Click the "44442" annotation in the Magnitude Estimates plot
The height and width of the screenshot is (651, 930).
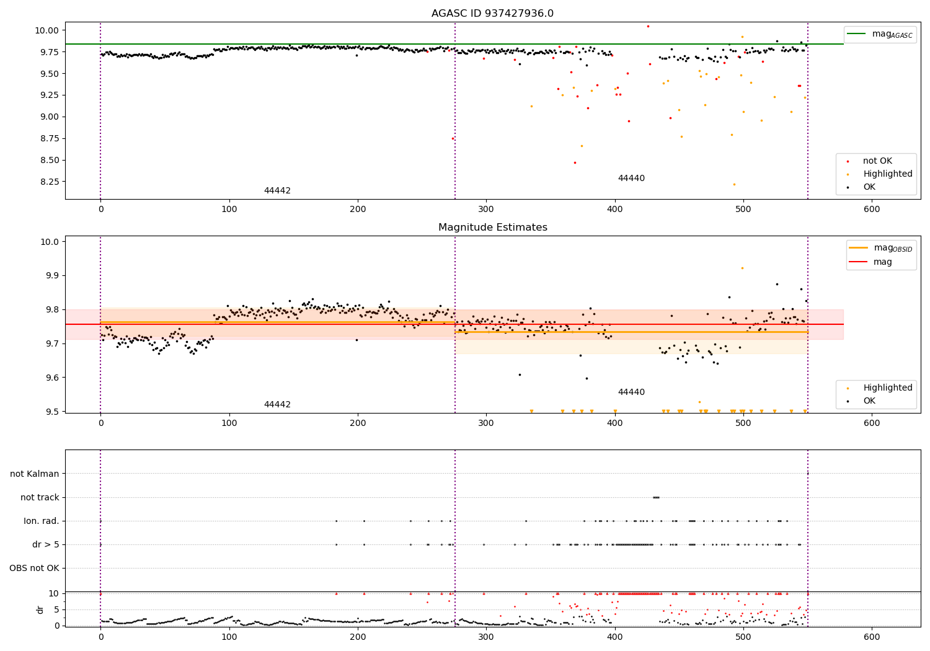[x=277, y=405]
